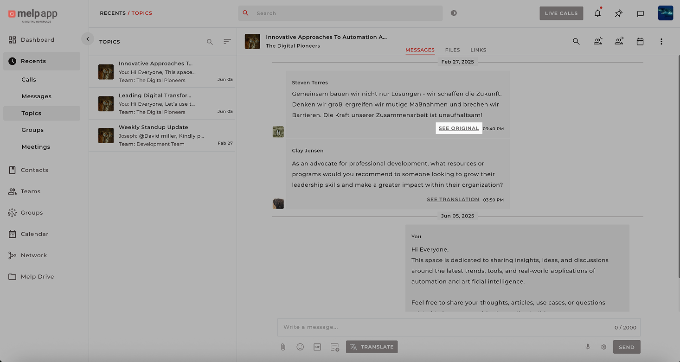The height and width of the screenshot is (362, 680).
Task: Click the pin icon in header
Action: tap(619, 13)
